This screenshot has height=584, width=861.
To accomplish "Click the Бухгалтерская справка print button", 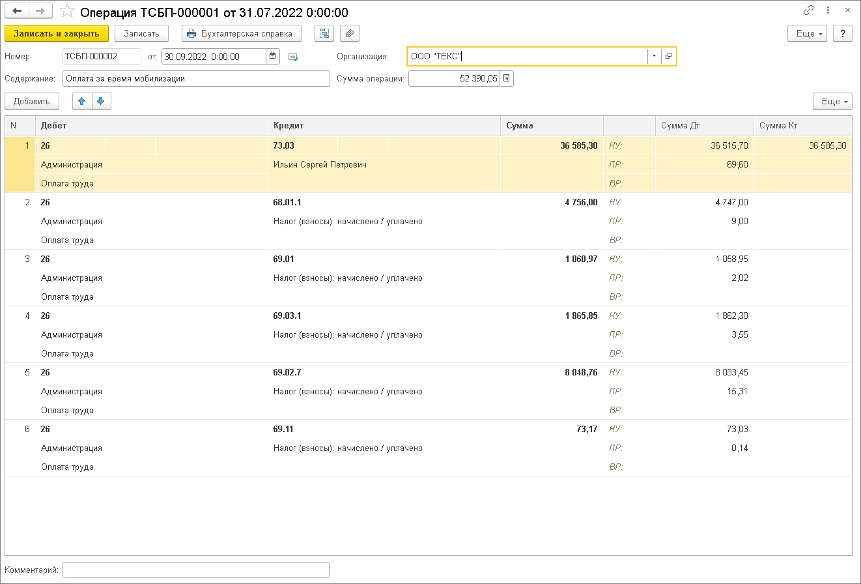I will point(241,33).
